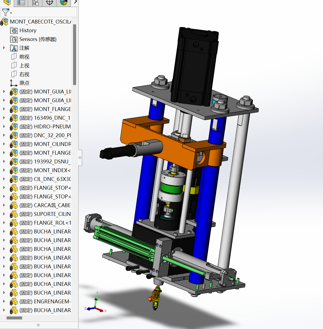Expand the MONT_INDEX component

pyautogui.click(x=4, y=170)
